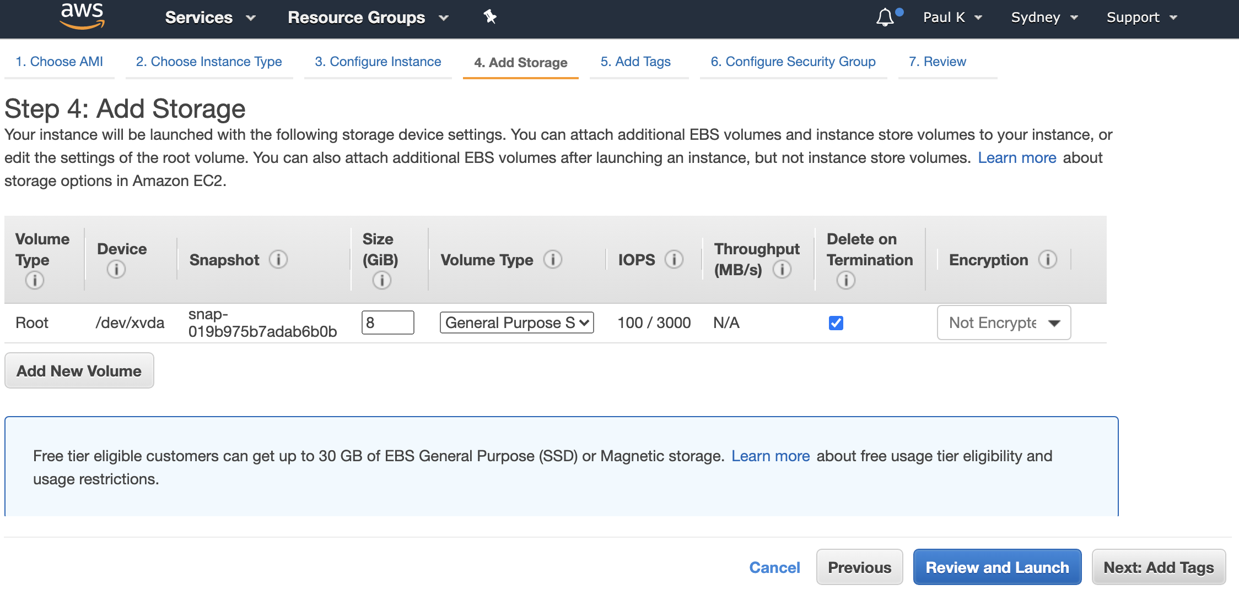Viewport: 1239px width, 601px height.
Task: Open the Support menu
Action: [1142, 18]
